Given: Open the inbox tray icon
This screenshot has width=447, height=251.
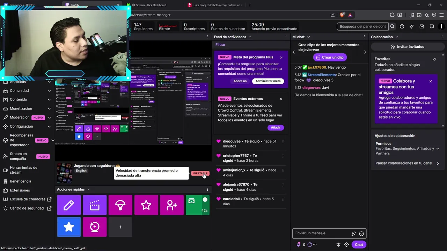Looking at the screenshot, I should [x=422, y=26].
